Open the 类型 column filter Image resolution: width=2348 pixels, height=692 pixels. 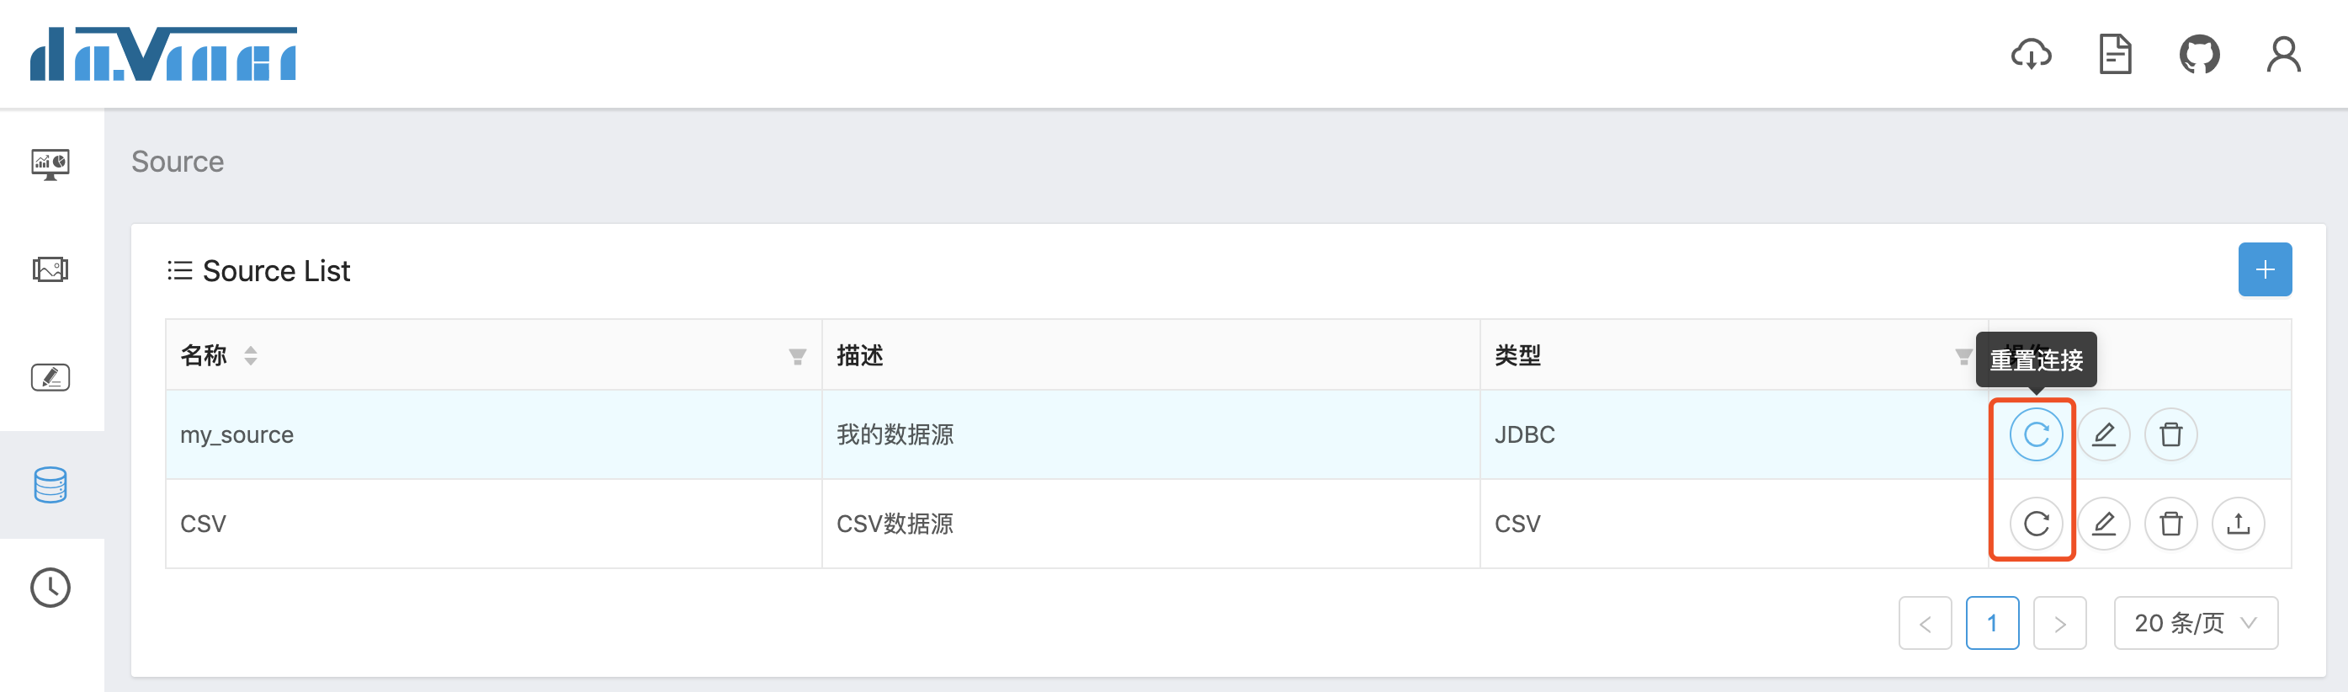(1963, 356)
